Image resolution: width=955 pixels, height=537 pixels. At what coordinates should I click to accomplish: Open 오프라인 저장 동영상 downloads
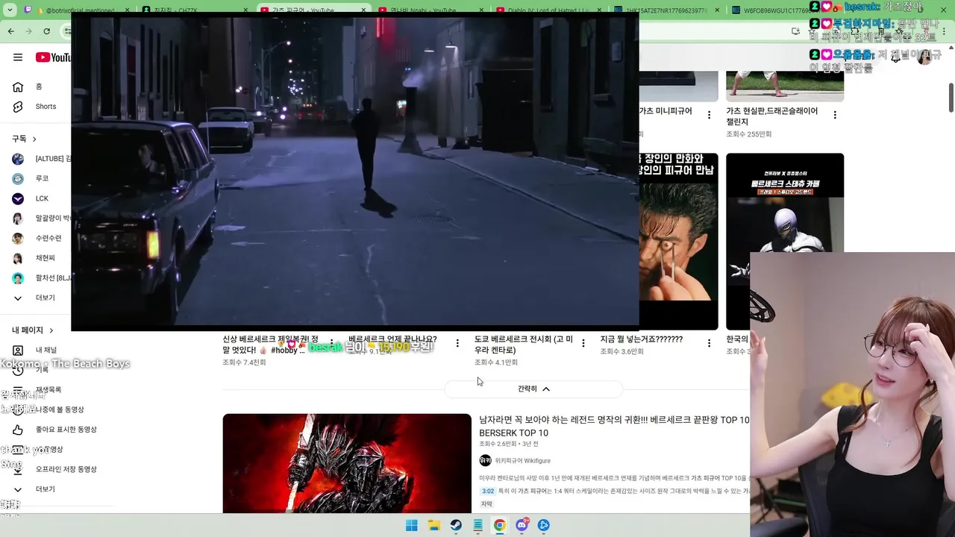pyautogui.click(x=66, y=469)
